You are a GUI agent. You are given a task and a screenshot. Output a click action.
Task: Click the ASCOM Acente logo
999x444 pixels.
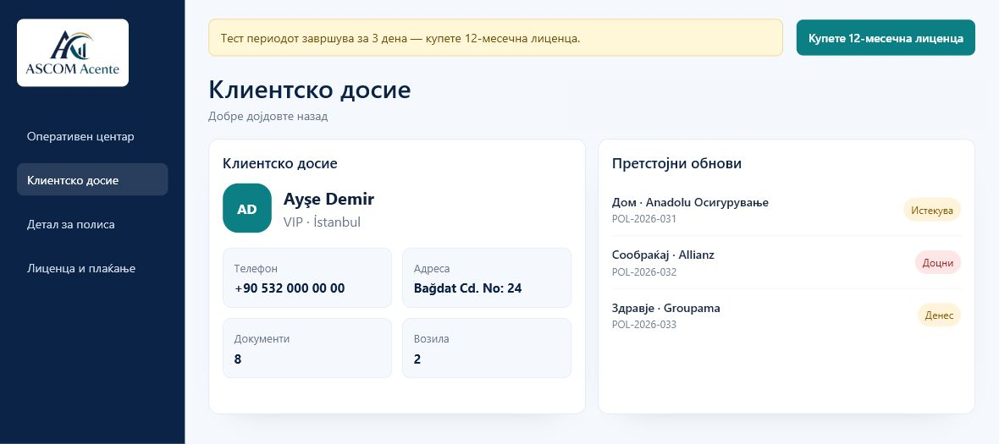point(73,52)
